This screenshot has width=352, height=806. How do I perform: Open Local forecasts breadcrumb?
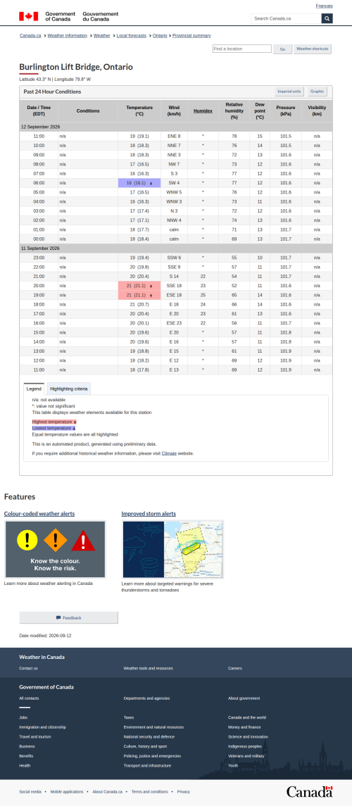click(132, 35)
